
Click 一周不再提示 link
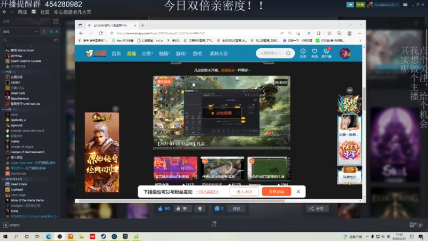click(207, 192)
